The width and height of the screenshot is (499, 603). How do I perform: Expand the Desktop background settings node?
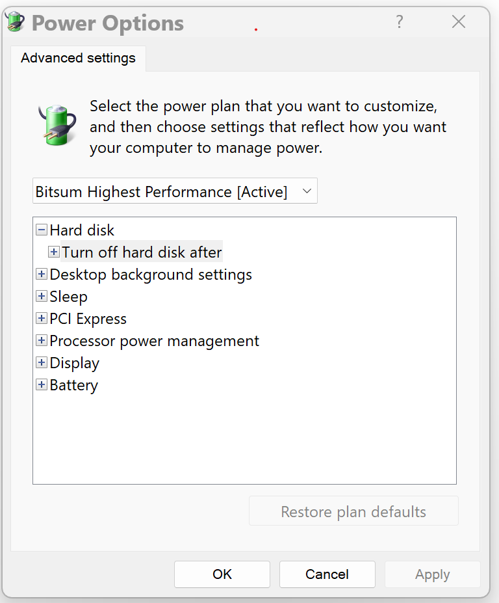(x=42, y=275)
